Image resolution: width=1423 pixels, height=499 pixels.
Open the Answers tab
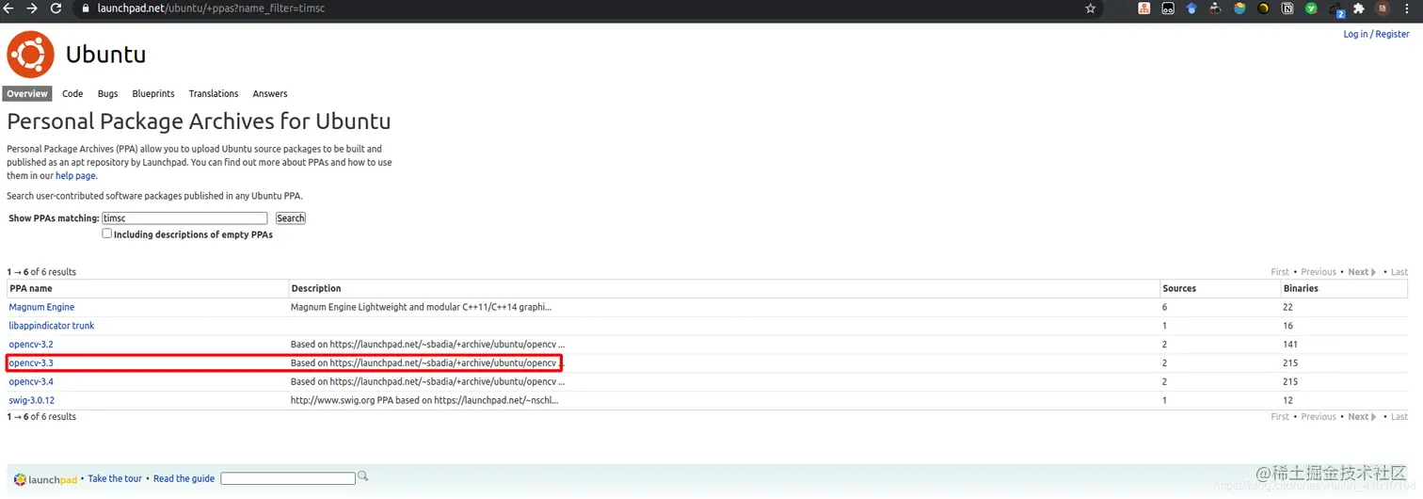click(270, 93)
